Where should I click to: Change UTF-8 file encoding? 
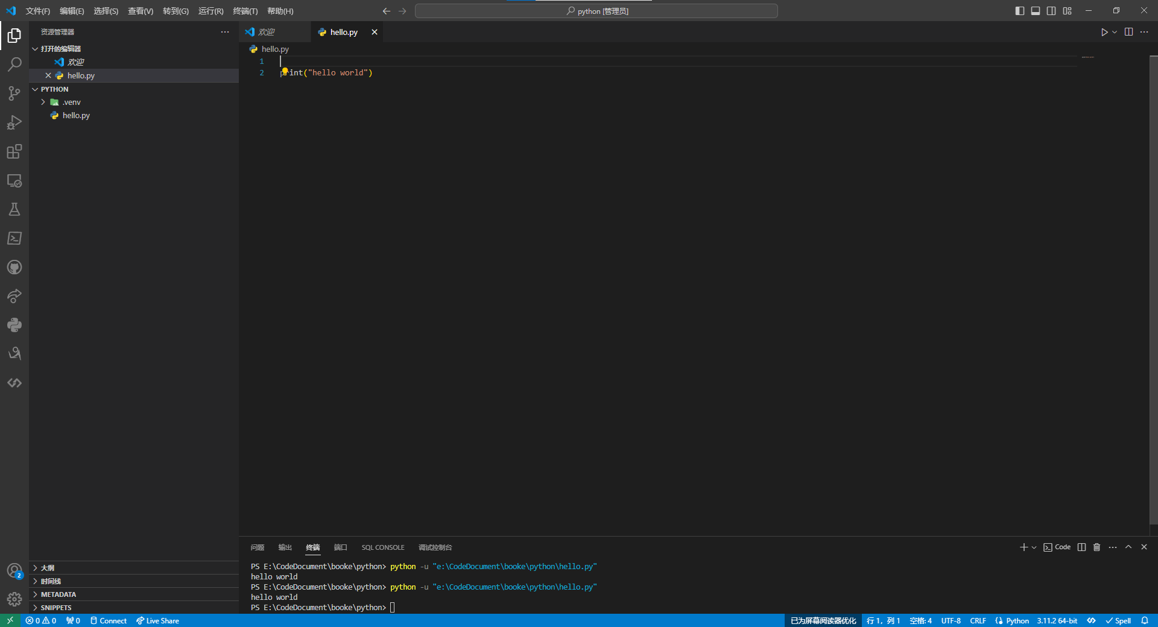point(951,620)
